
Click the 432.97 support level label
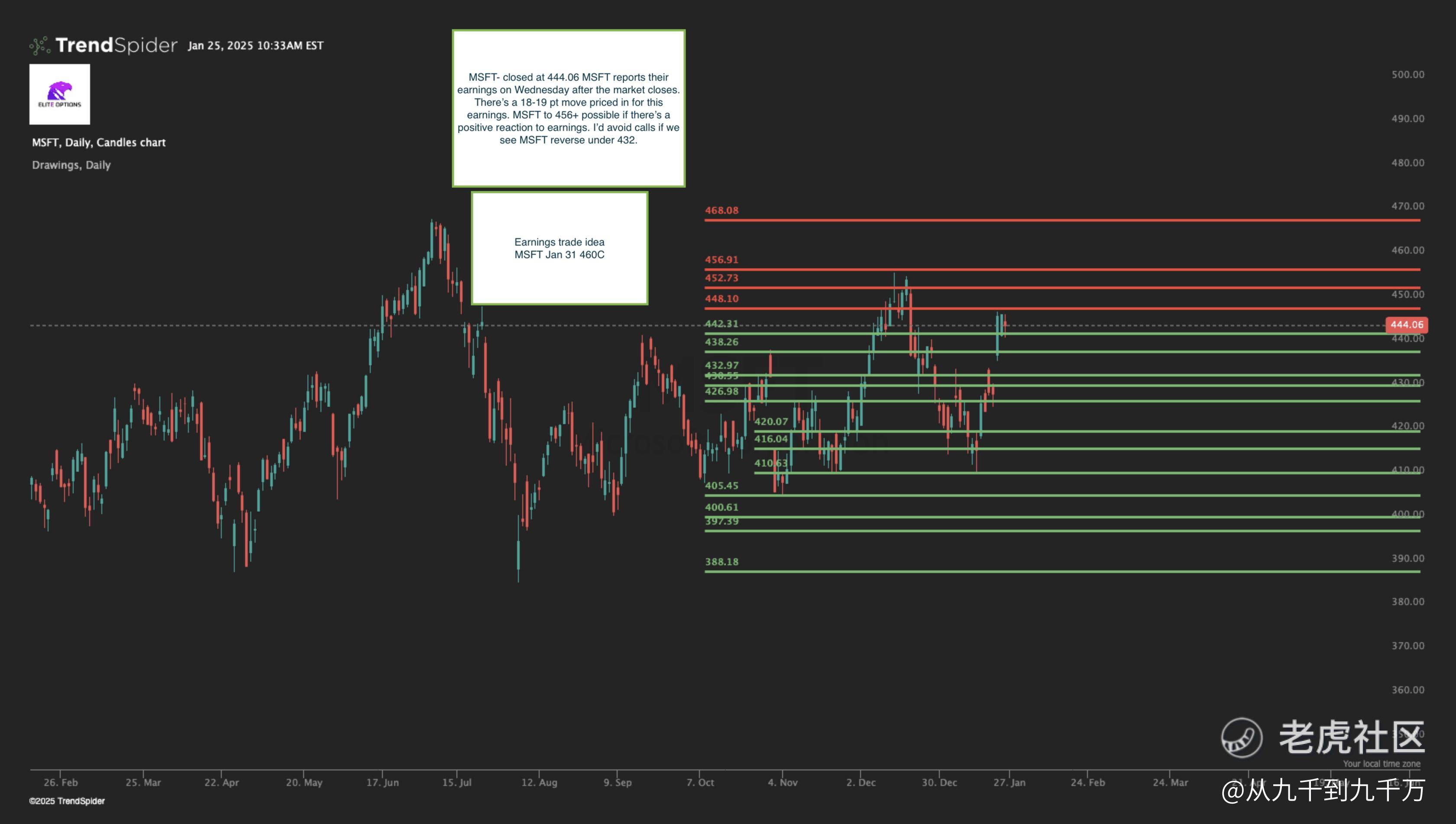pos(722,365)
